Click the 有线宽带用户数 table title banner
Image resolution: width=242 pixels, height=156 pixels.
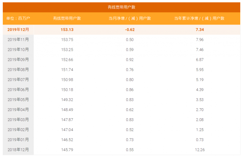121,7
